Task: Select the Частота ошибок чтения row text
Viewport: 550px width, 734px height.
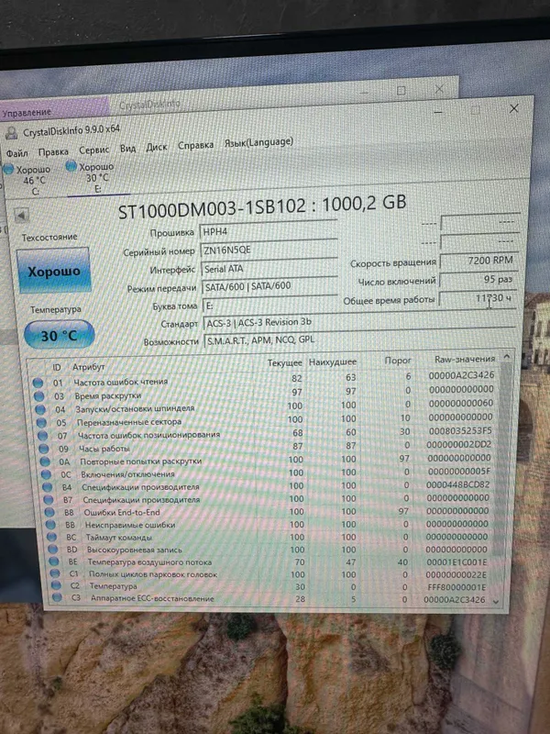Action: point(121,382)
